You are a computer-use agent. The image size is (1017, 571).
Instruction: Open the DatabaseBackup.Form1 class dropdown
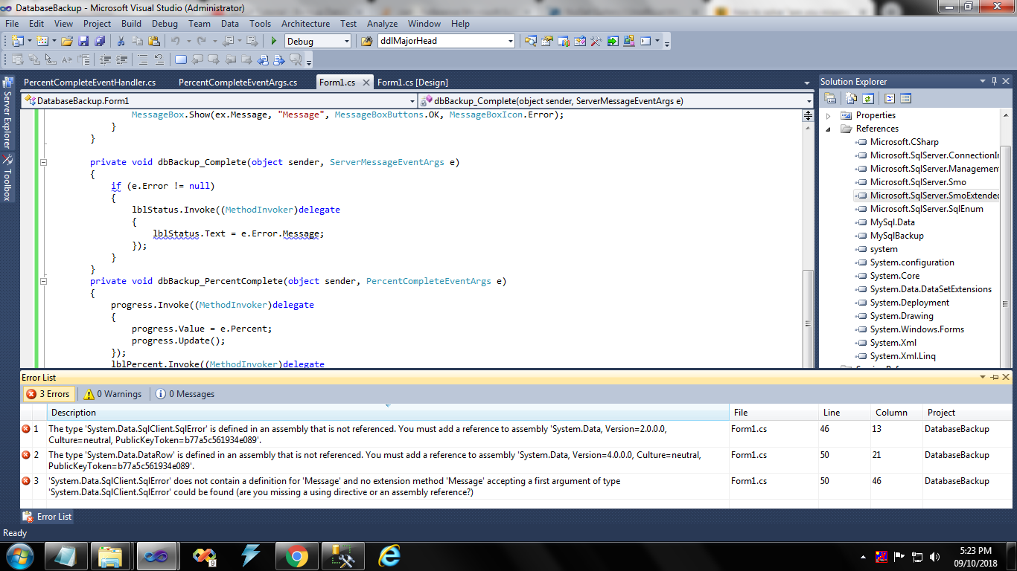coord(412,100)
